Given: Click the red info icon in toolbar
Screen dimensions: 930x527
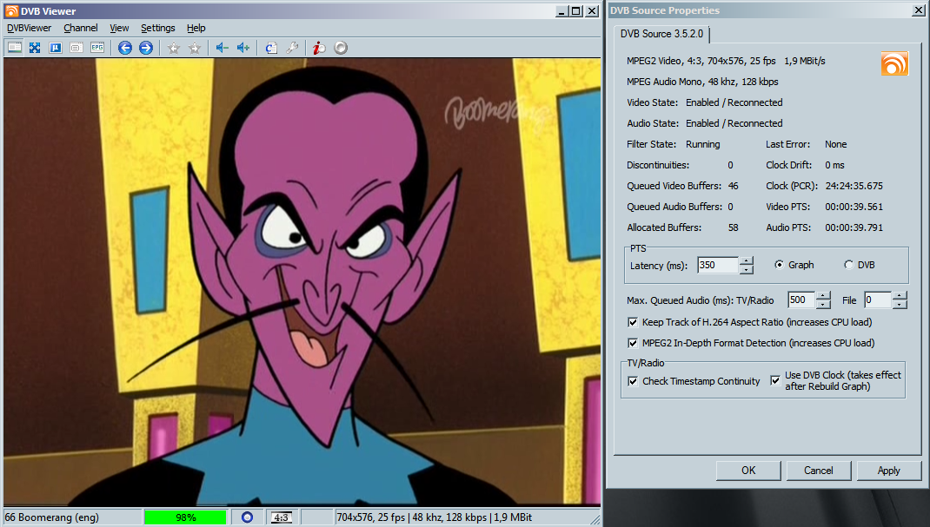Looking at the screenshot, I should pos(319,48).
